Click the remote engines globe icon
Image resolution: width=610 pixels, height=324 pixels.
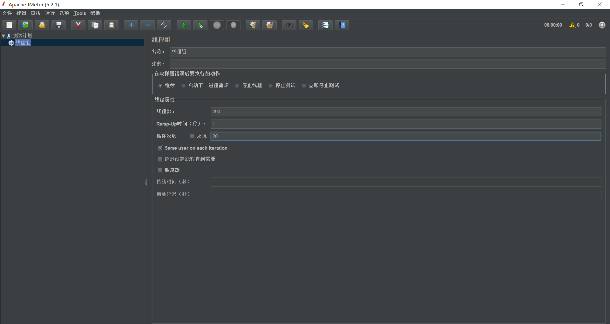click(602, 25)
